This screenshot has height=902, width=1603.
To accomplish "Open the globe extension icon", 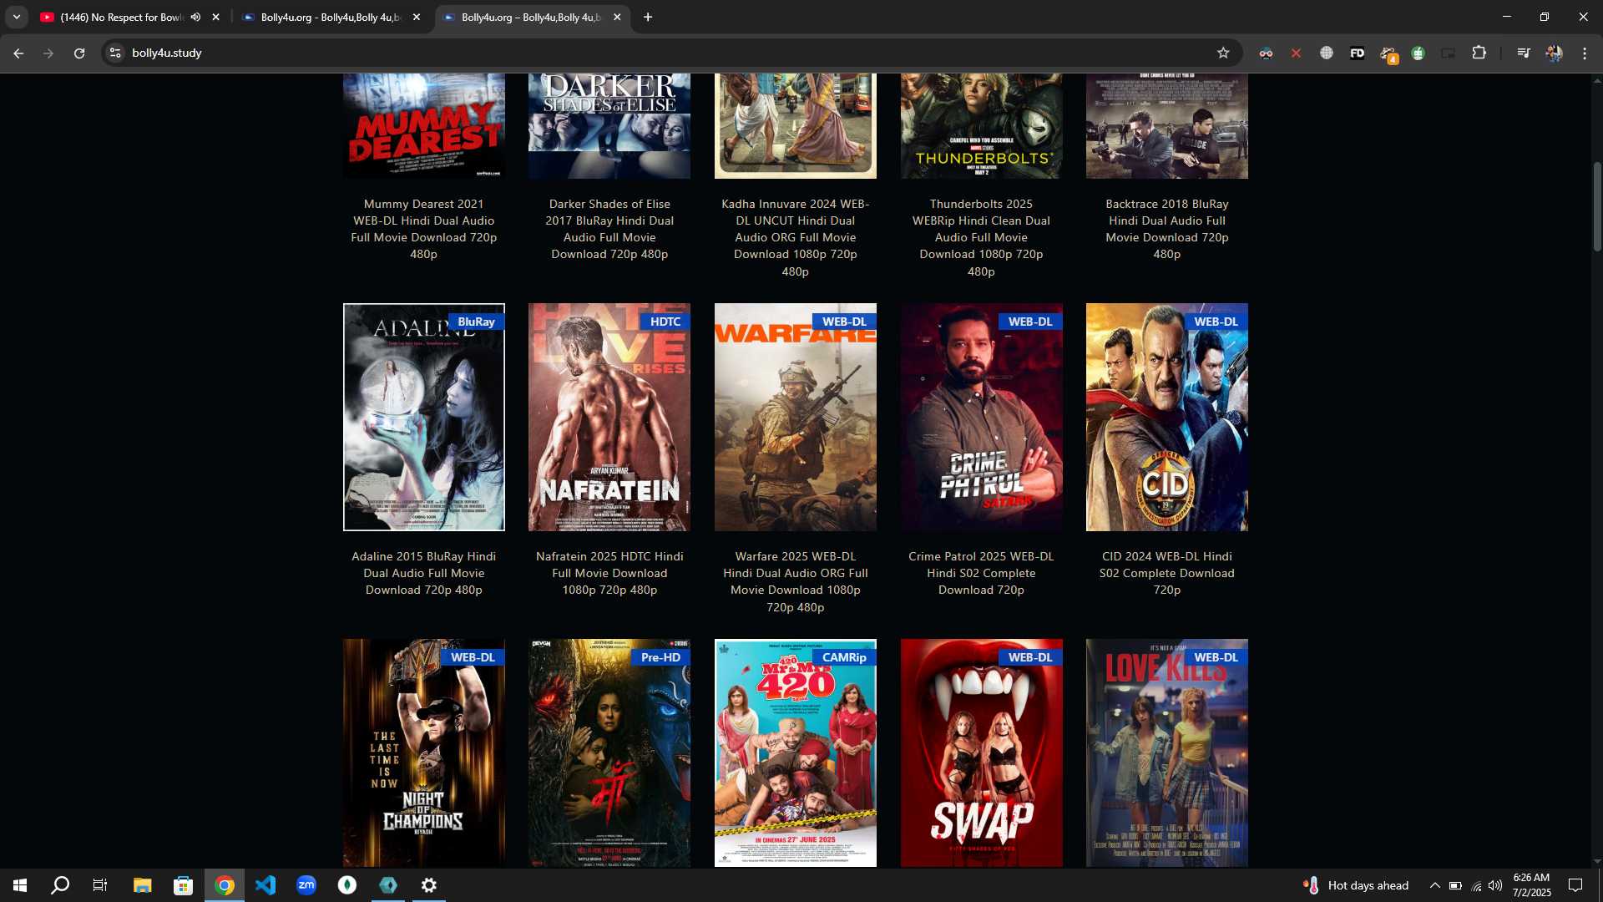I will pyautogui.click(x=1327, y=53).
